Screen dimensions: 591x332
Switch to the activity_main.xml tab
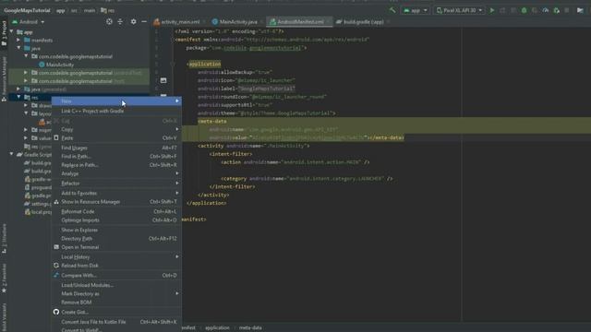coord(180,22)
